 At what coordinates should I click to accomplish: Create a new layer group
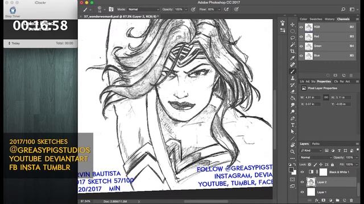337,200
